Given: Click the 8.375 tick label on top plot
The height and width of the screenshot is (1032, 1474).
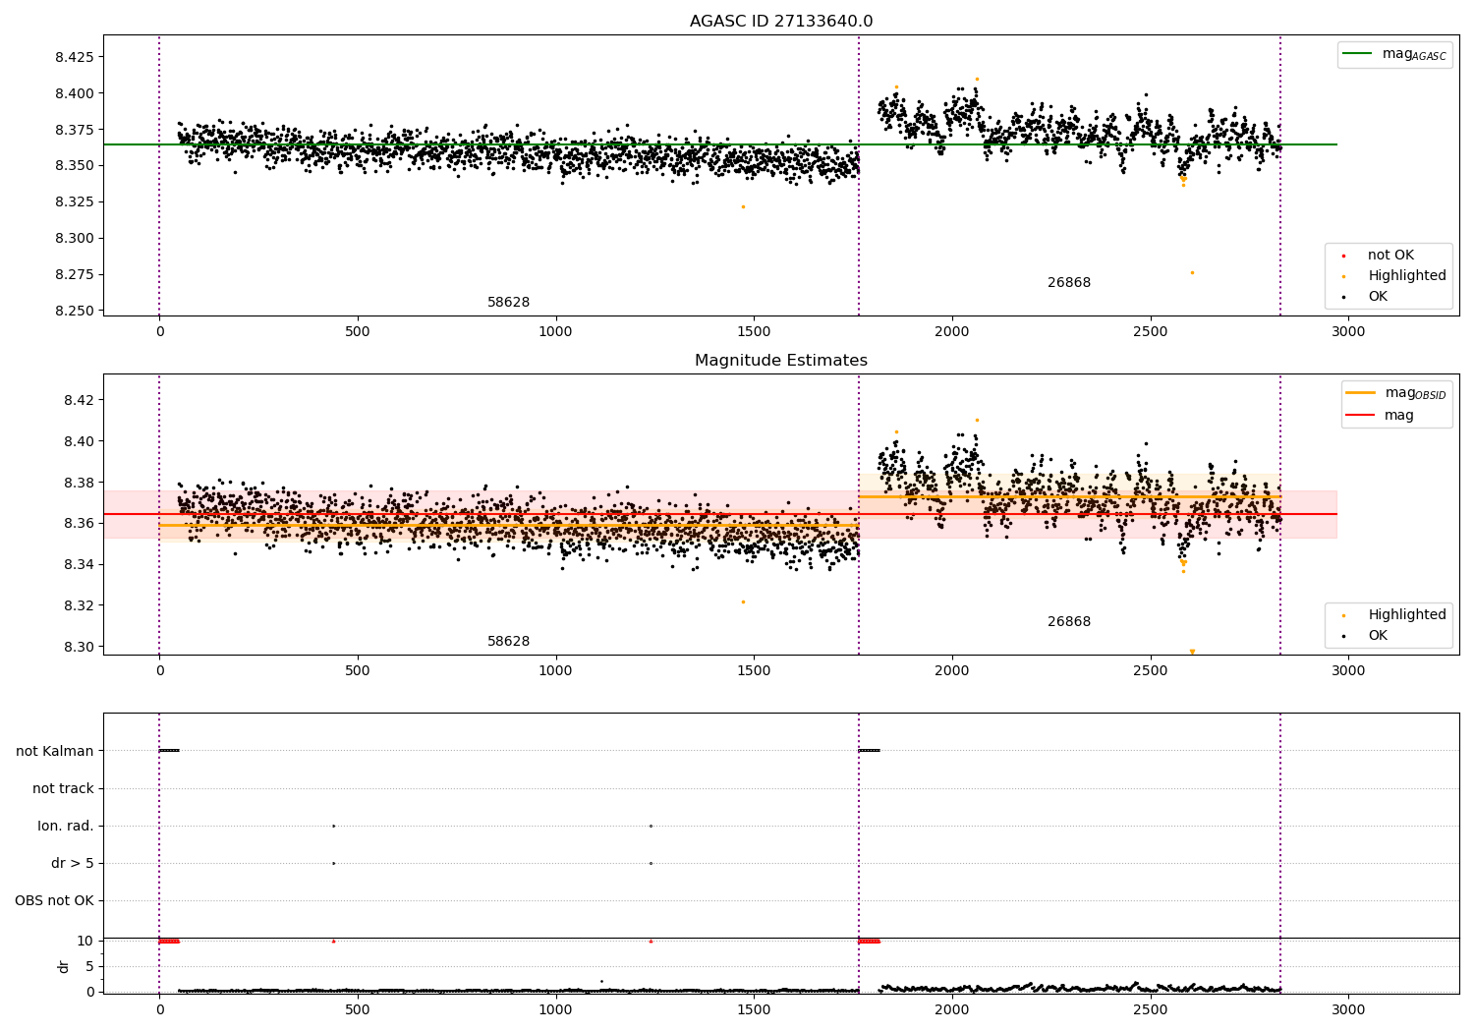Looking at the screenshot, I should 75,130.
